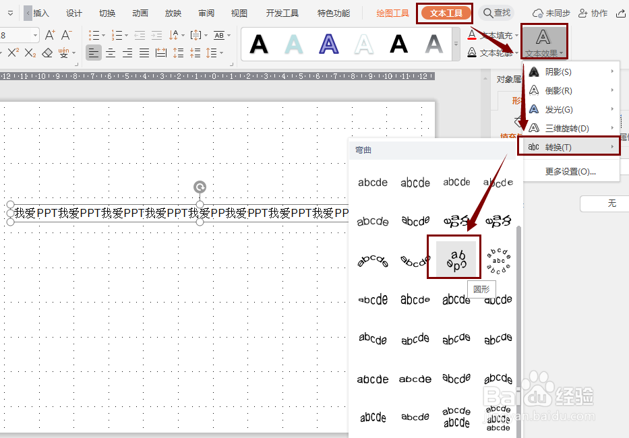Switch to the 视图 ribbon tab
The height and width of the screenshot is (438, 629).
coord(239,13)
